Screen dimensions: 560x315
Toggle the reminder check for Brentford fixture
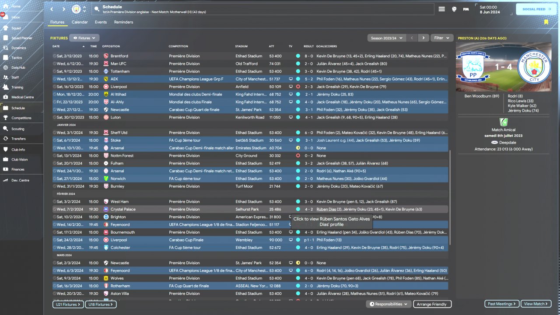coord(55,56)
